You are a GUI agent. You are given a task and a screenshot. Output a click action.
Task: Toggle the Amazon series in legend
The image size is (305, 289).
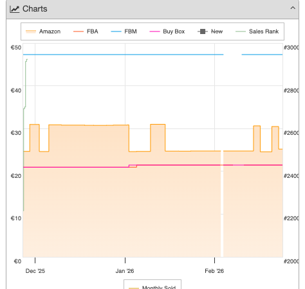point(43,31)
